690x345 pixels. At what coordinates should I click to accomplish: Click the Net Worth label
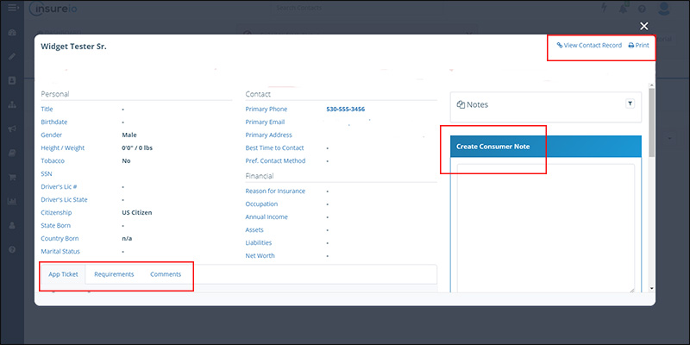click(260, 255)
